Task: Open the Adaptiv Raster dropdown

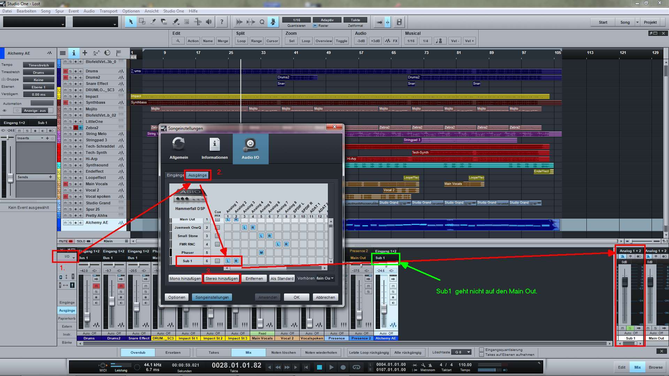Action: tap(327, 20)
